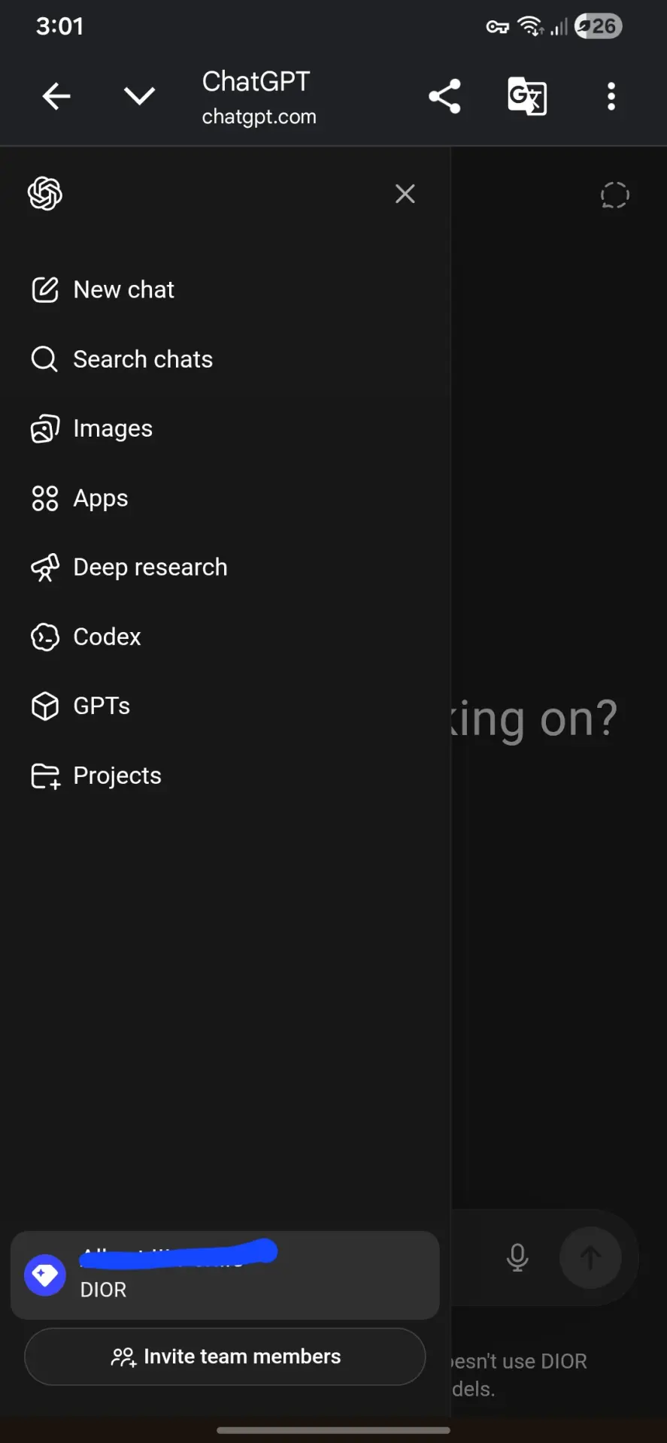Go back with the left arrow
The image size is (667, 1443).
pyautogui.click(x=56, y=96)
